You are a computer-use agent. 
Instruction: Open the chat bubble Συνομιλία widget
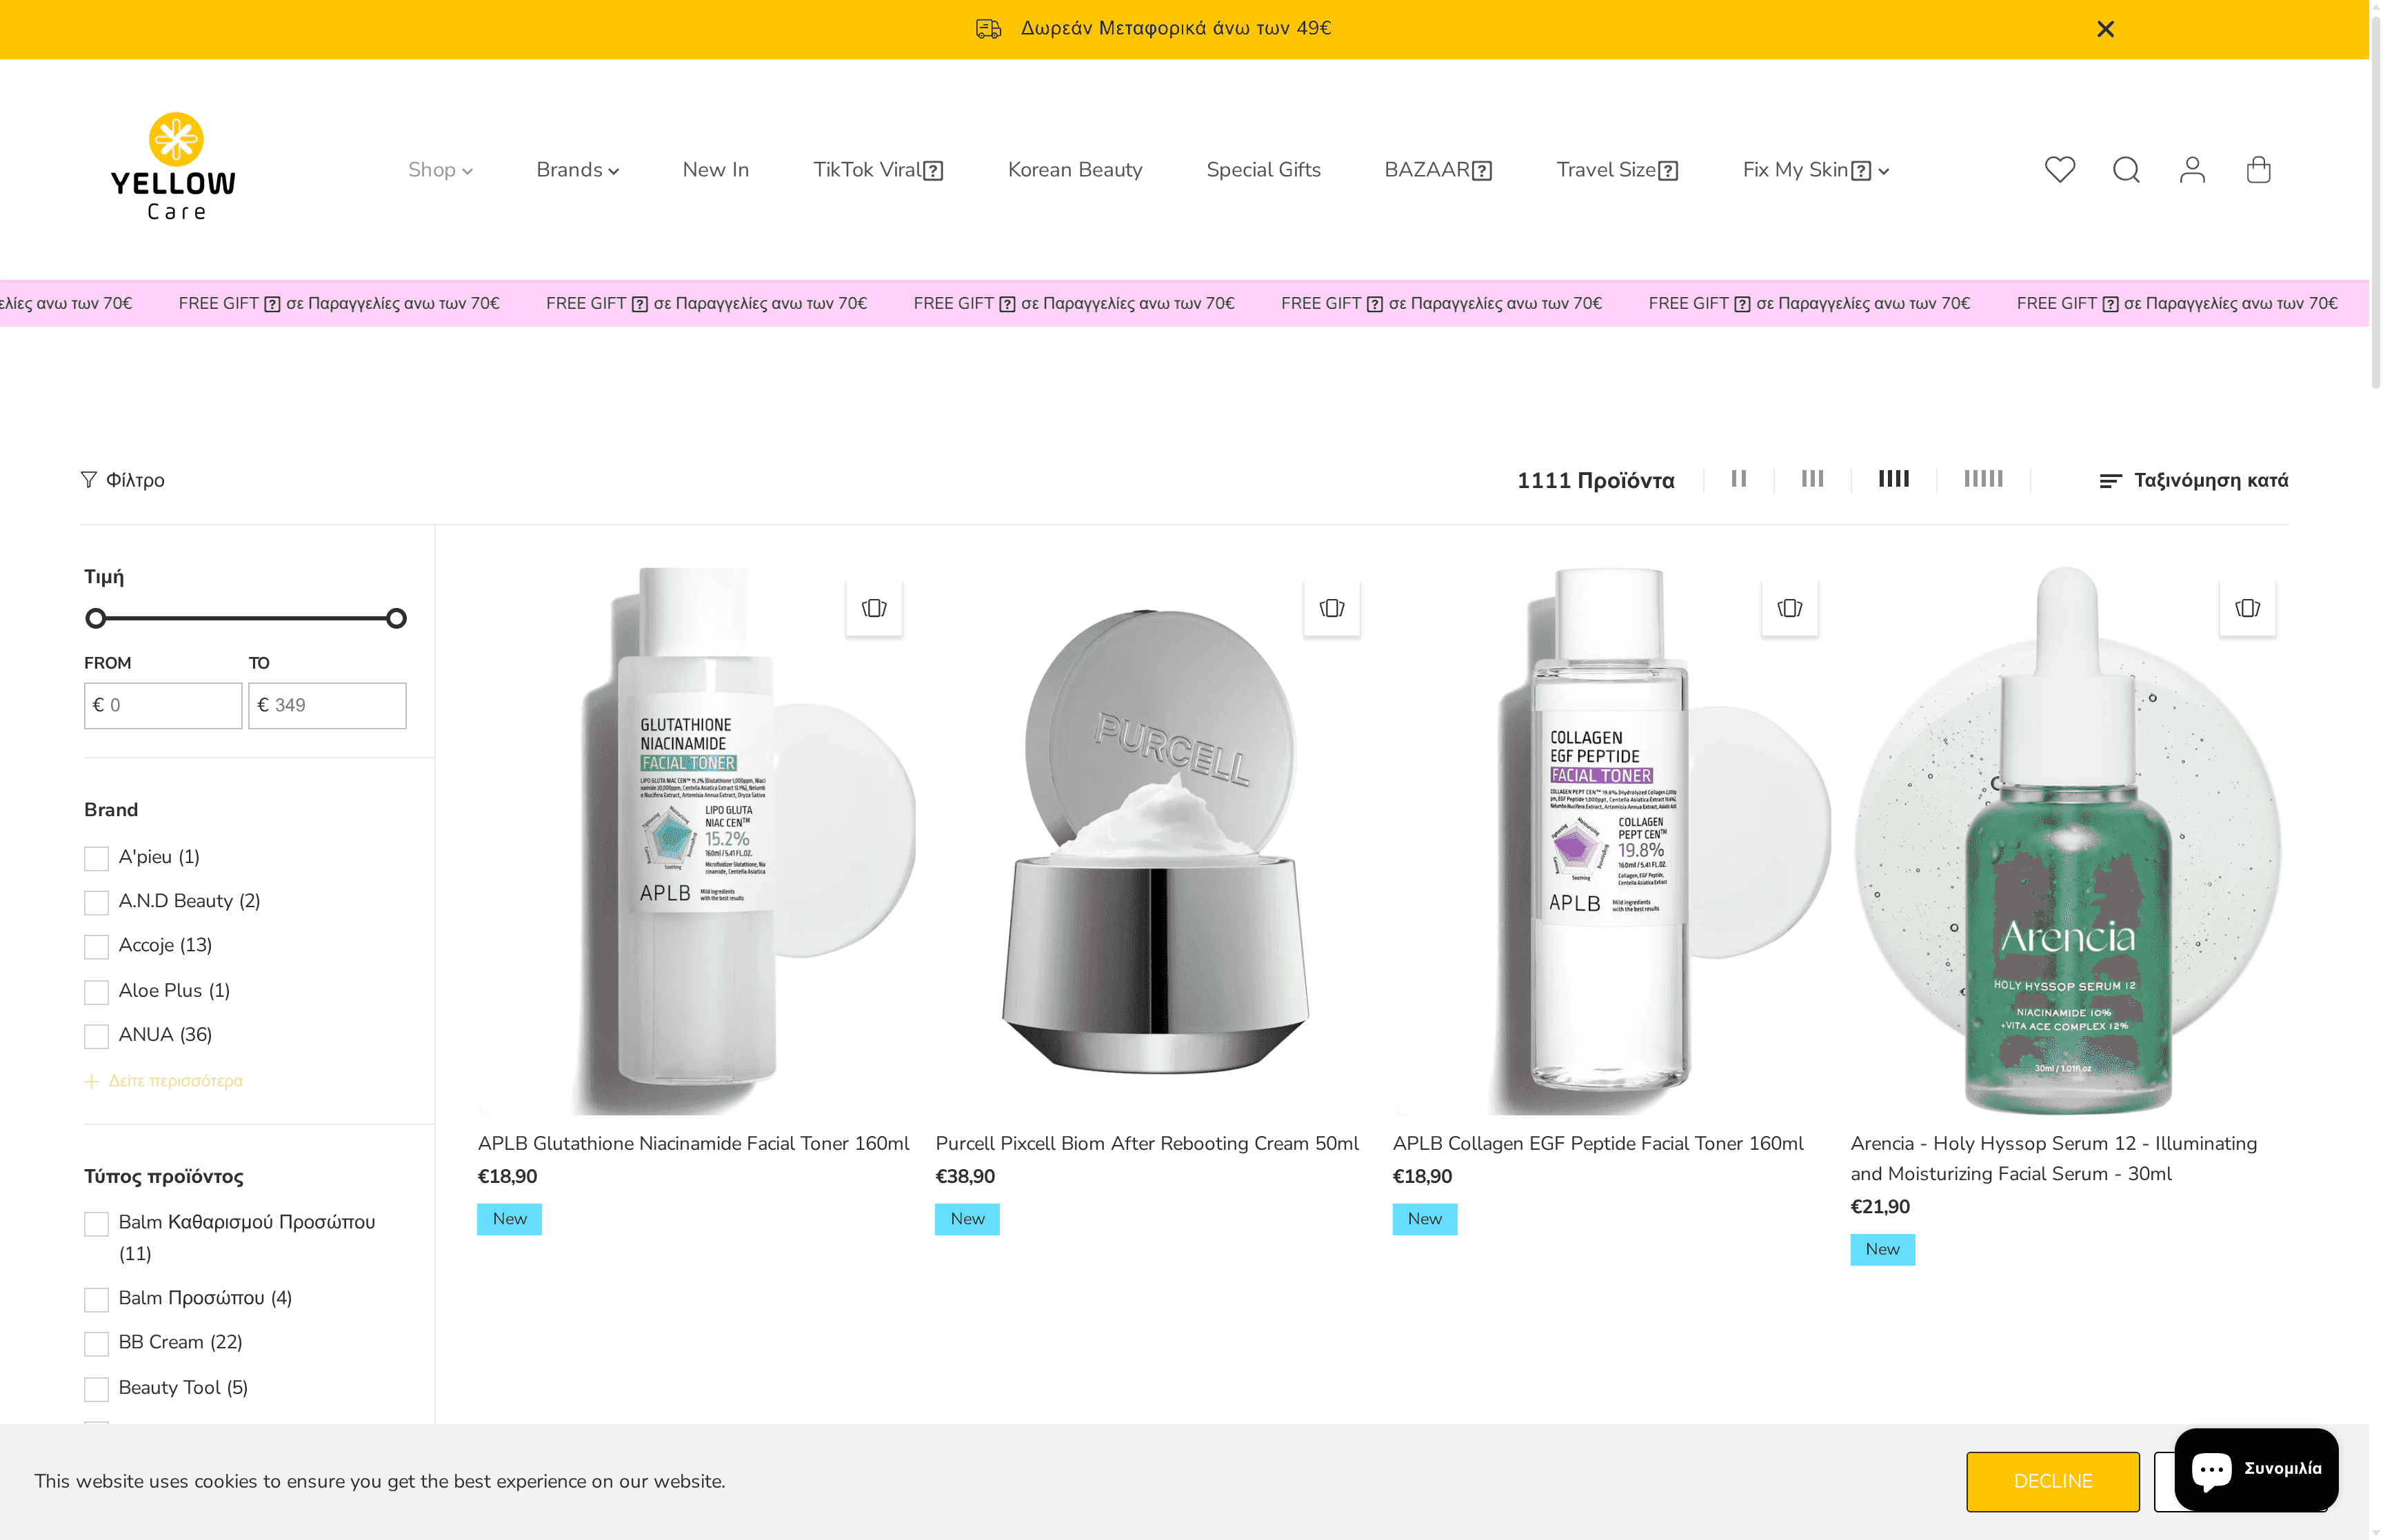[2256, 1468]
